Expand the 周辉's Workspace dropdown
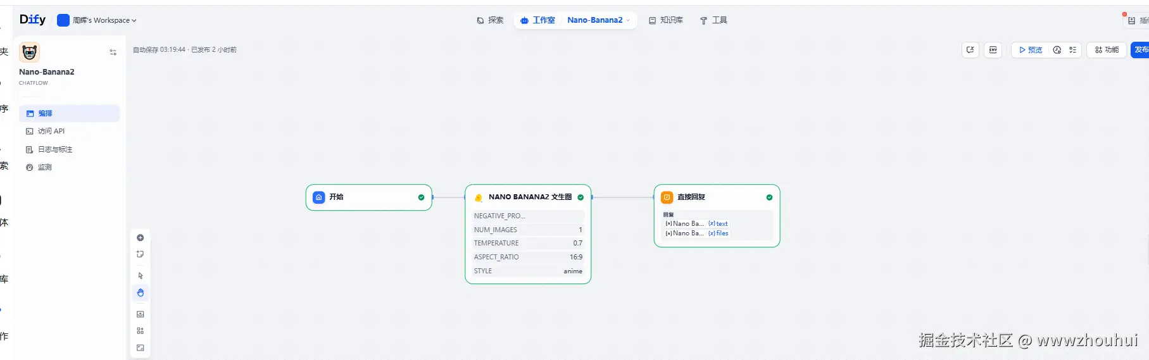 97,20
